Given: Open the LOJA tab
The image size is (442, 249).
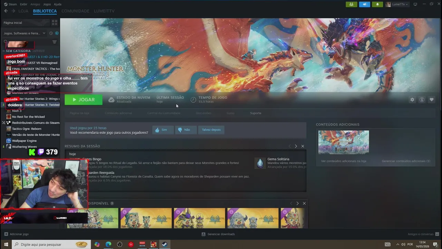Looking at the screenshot, I should (x=23, y=11).
